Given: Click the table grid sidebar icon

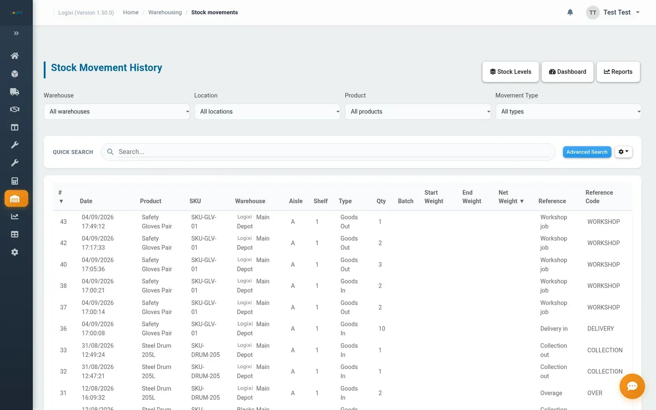Looking at the screenshot, I should pyautogui.click(x=15, y=235).
